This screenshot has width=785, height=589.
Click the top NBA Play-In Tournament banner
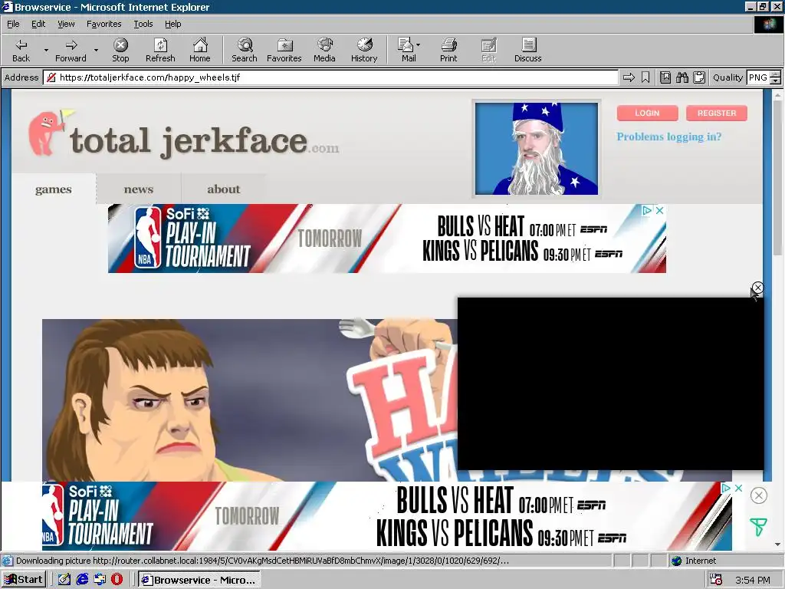click(x=387, y=239)
